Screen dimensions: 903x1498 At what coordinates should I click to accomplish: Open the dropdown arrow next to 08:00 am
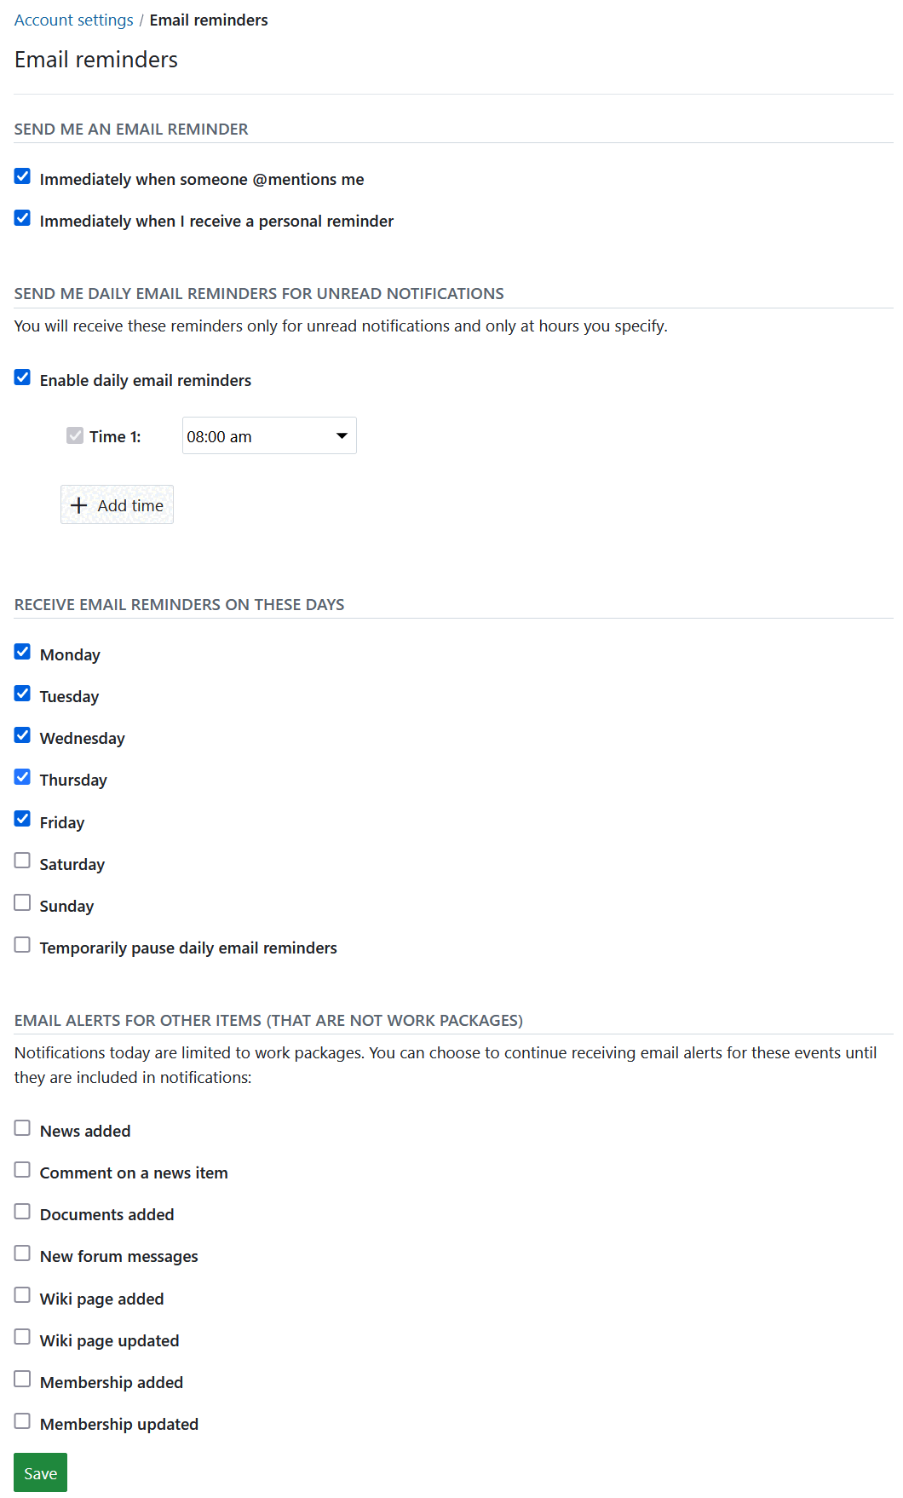pyautogui.click(x=341, y=435)
